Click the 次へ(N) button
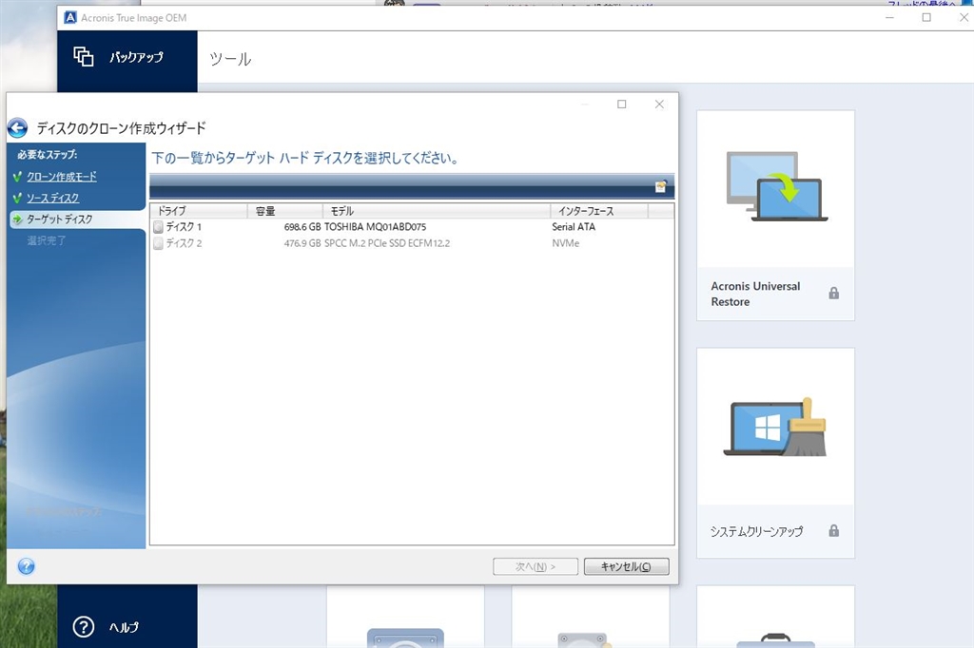This screenshot has width=974, height=648. point(536,566)
